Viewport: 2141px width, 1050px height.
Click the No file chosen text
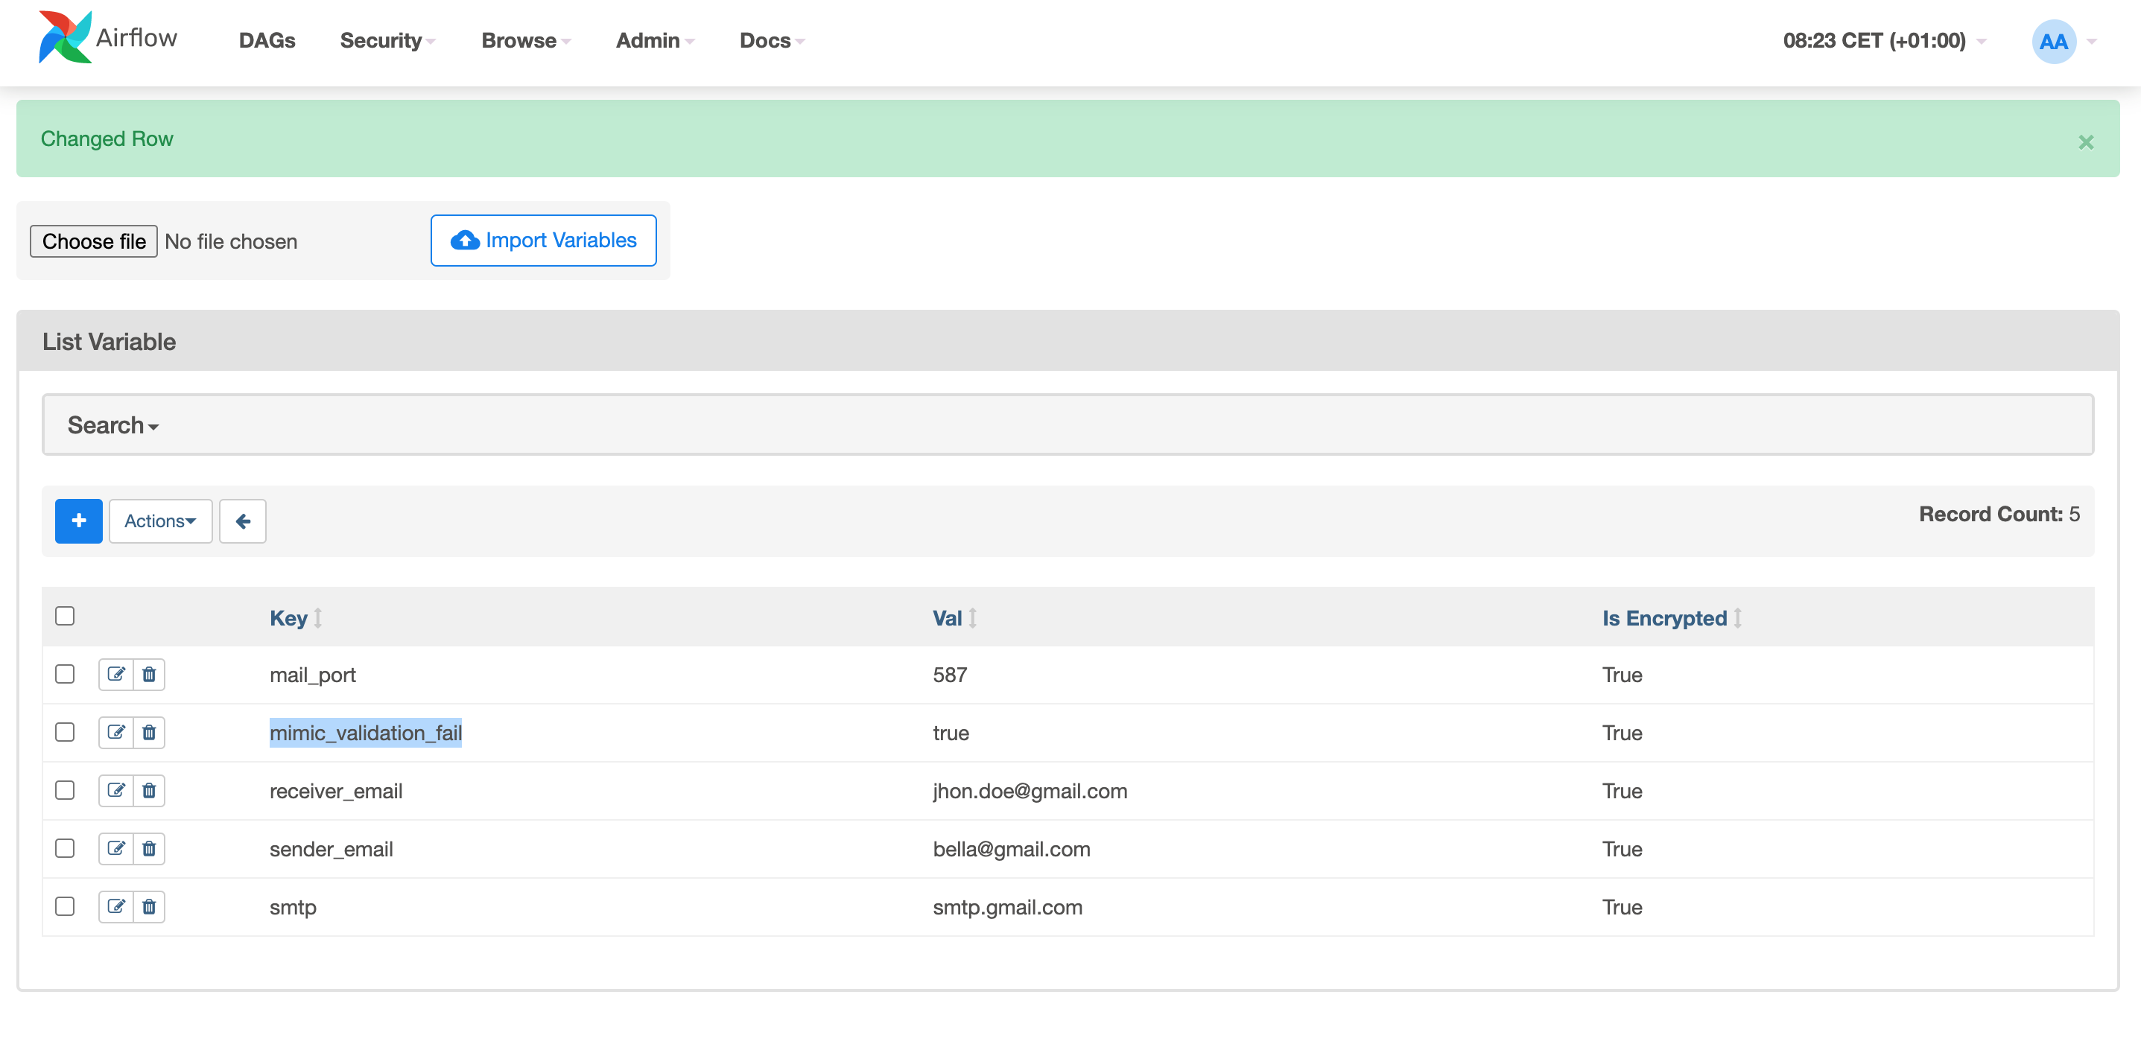[x=231, y=241]
